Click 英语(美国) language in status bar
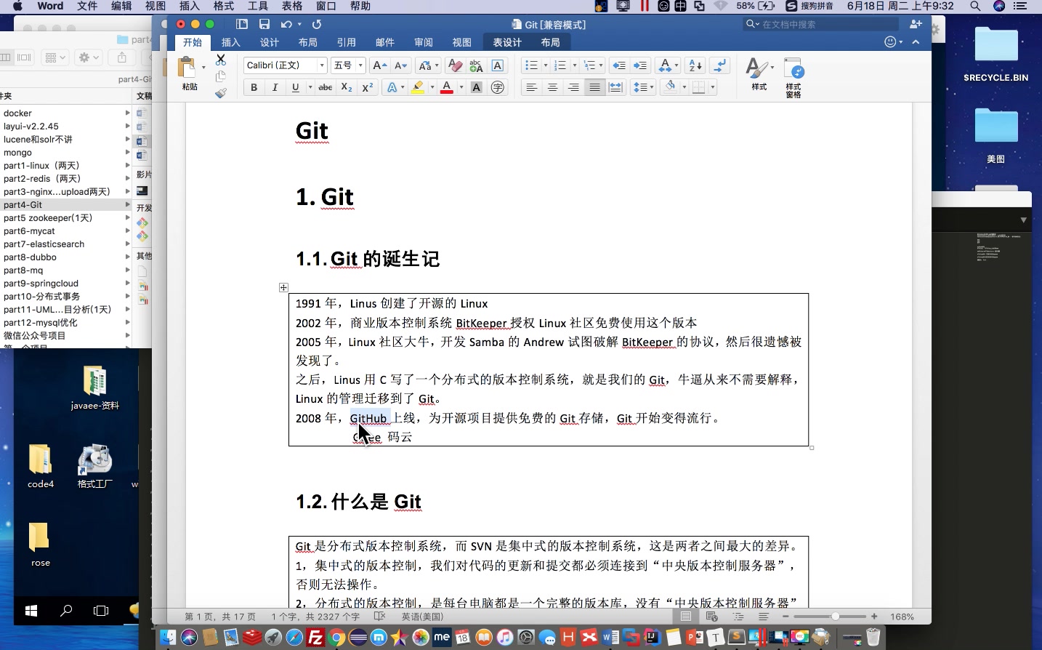Image resolution: width=1042 pixels, height=650 pixels. 422,617
